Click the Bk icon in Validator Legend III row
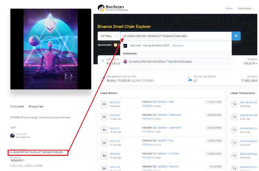 (104, 130)
